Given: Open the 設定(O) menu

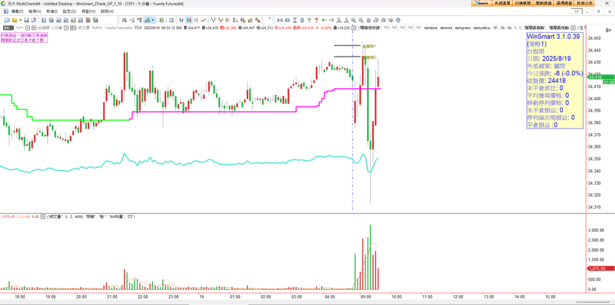Looking at the screenshot, I should point(69,11).
